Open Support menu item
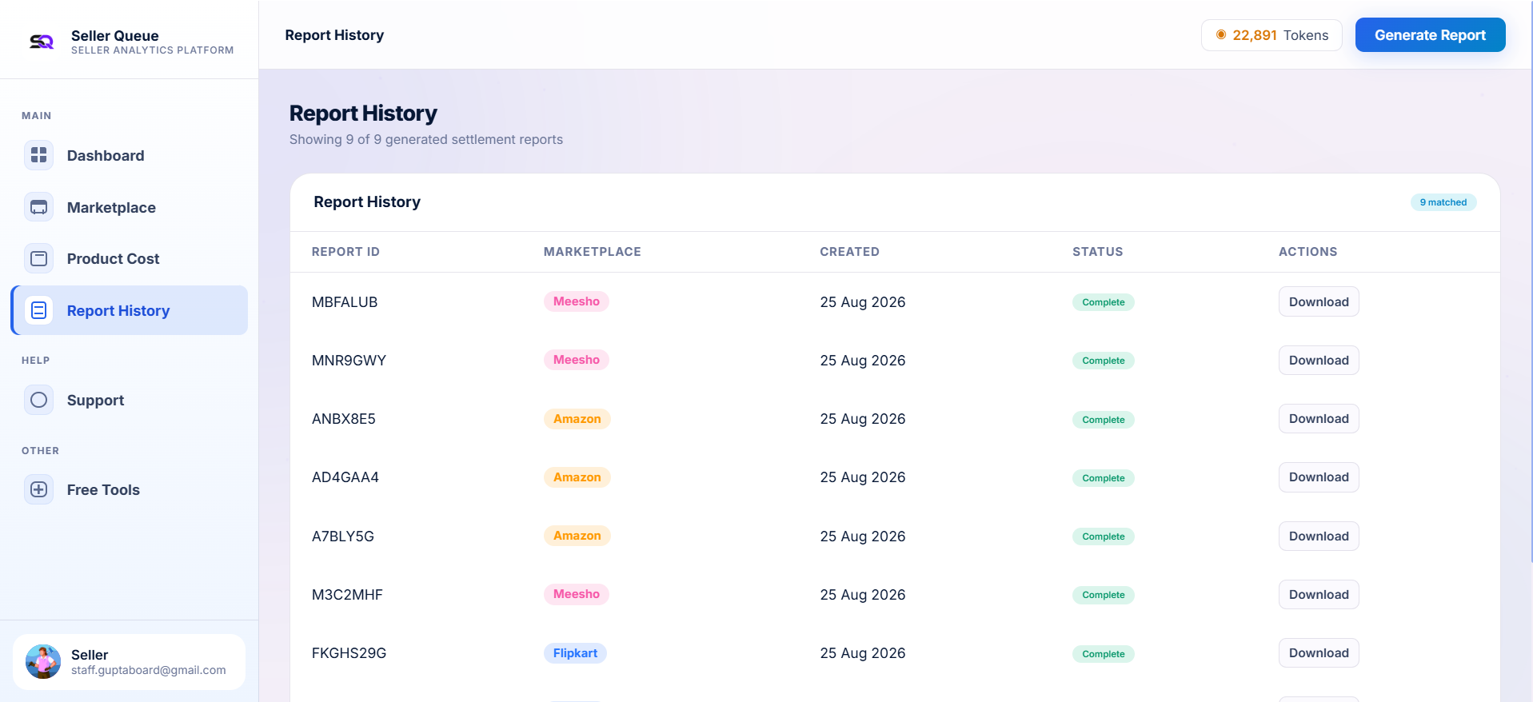 (130, 400)
